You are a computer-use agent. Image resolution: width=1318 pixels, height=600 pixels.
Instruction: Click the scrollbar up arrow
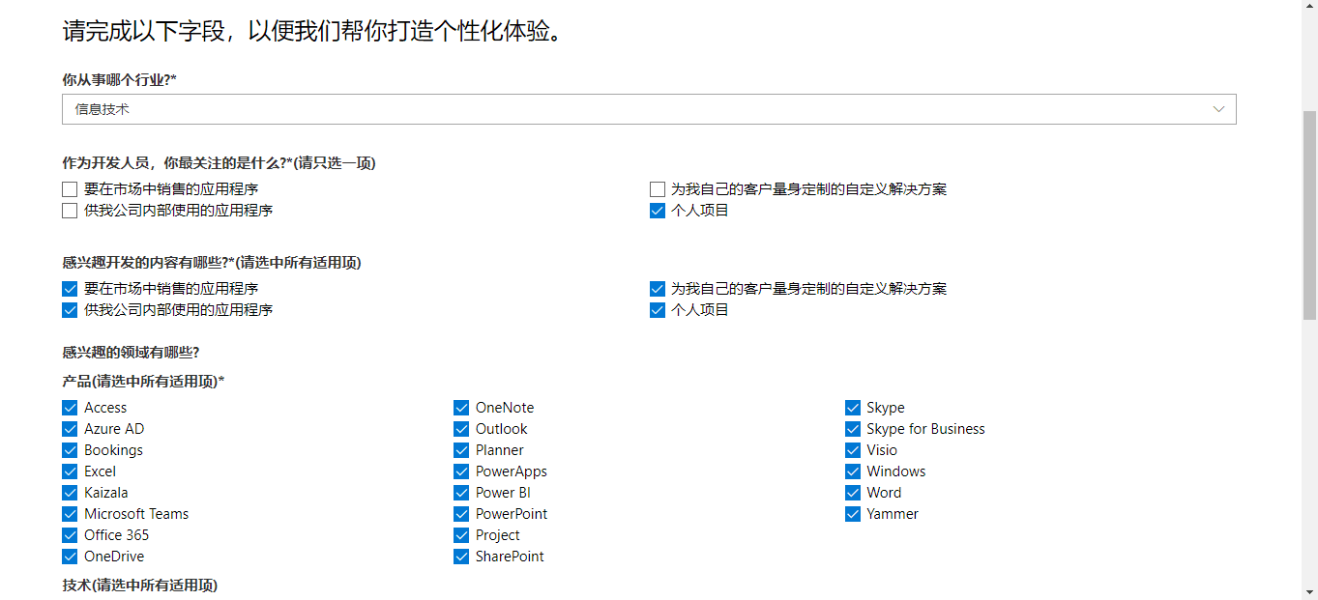click(1309, 8)
